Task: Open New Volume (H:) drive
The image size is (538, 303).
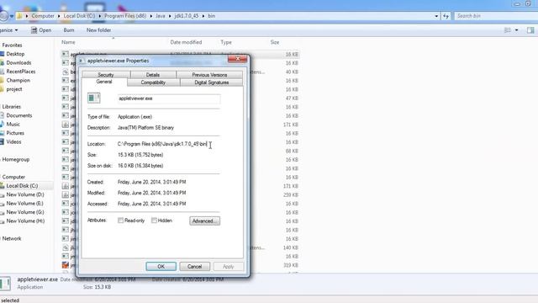Action: coord(25,221)
